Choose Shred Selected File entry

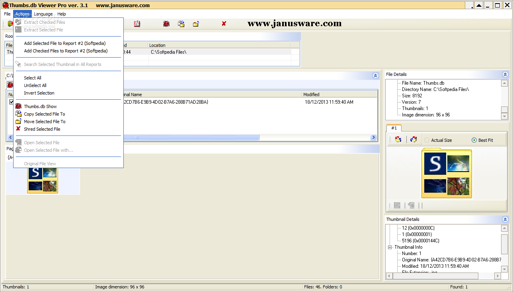68,129
